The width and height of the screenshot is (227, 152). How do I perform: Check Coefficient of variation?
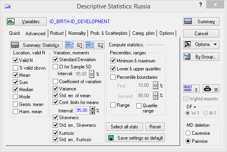55,82
